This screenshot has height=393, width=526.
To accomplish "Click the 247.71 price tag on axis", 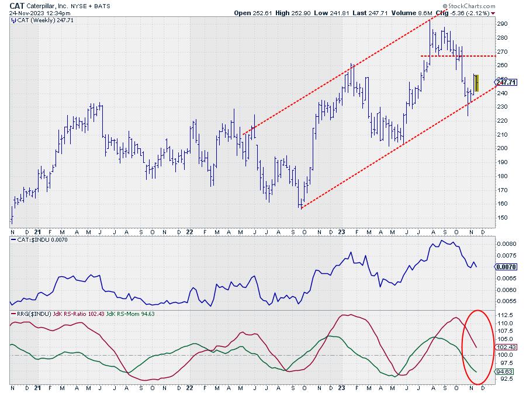I will coord(506,82).
